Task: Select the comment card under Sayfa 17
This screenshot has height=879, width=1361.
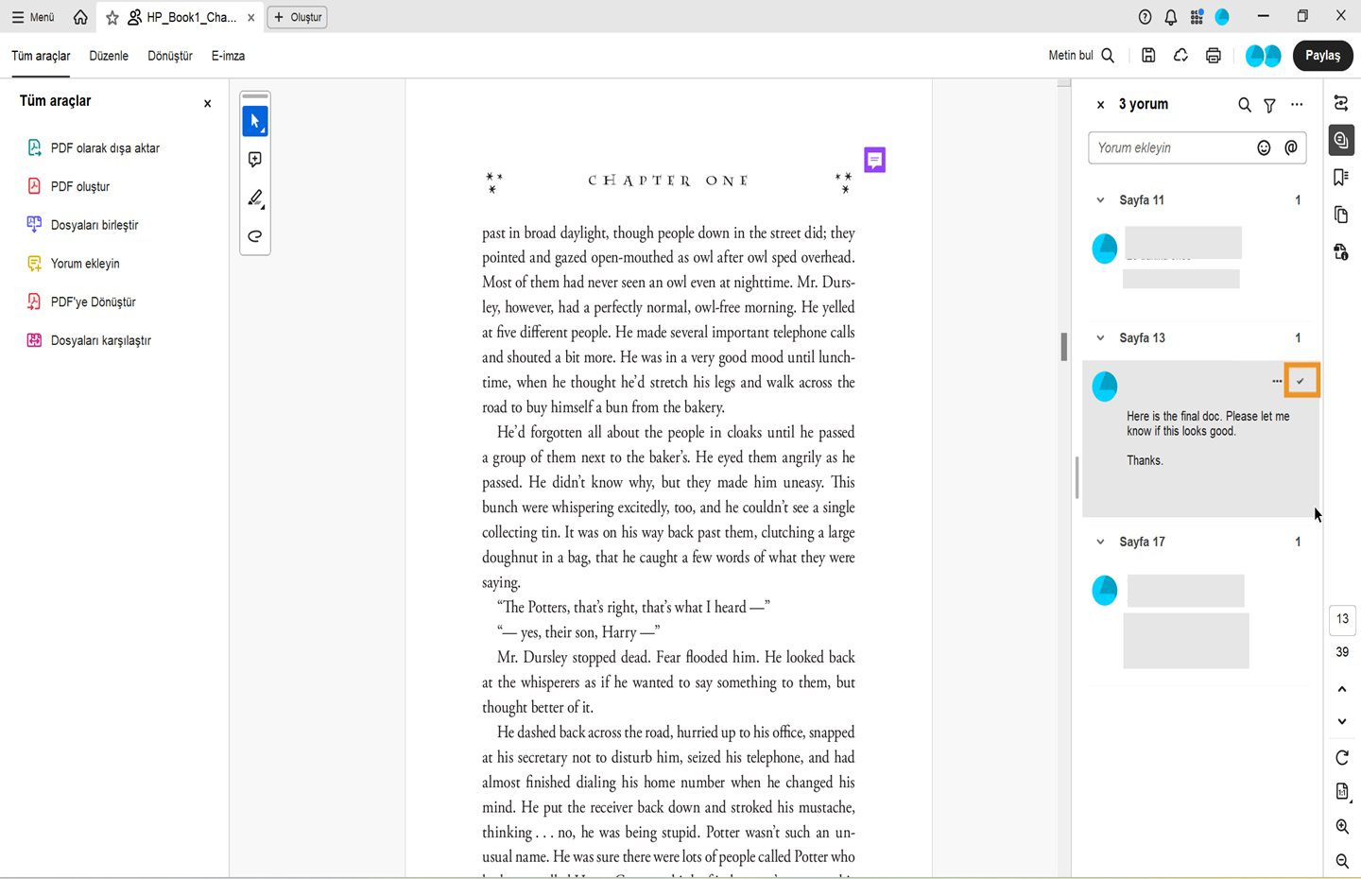Action: (1200, 621)
